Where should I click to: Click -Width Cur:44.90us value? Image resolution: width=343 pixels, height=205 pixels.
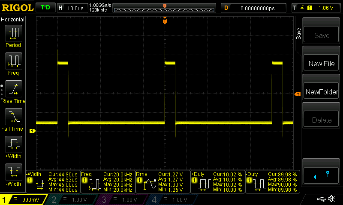[63, 175]
